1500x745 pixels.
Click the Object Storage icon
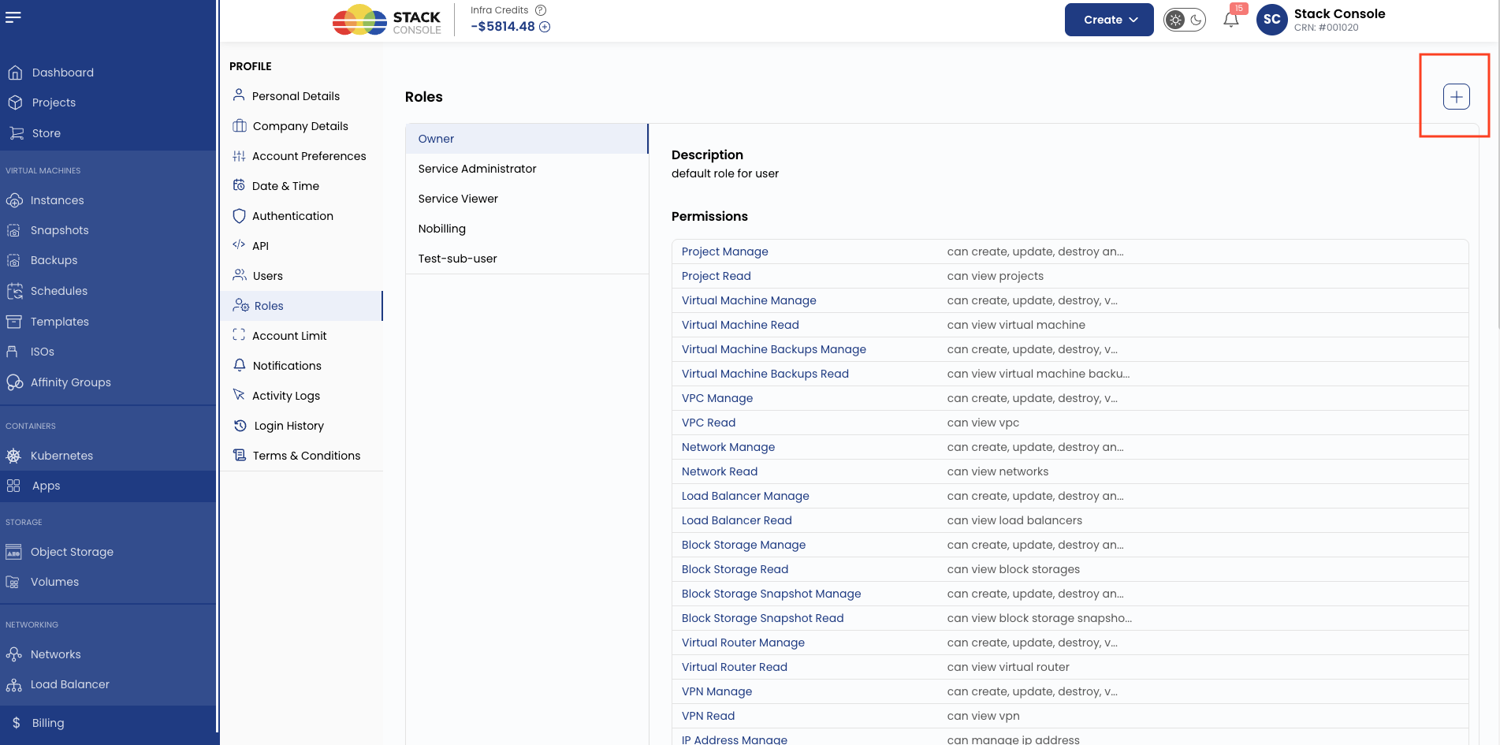click(13, 552)
